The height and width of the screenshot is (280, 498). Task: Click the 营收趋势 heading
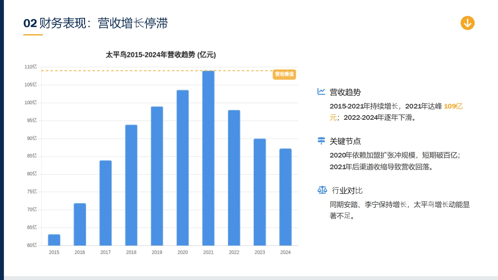pos(345,92)
